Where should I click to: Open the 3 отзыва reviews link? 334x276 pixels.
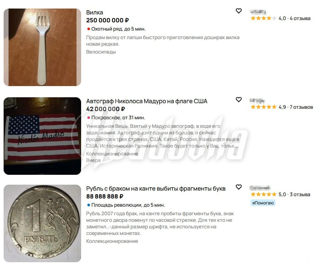click(300, 195)
